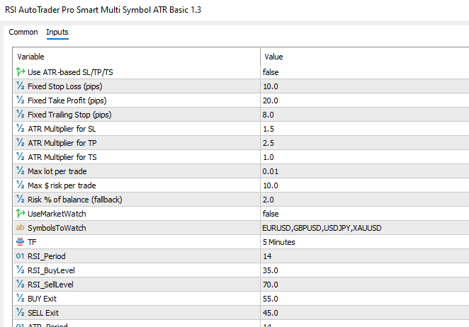Viewport: 469px width, 327px height.
Task: Select the Inputs tab
Action: 57,33
